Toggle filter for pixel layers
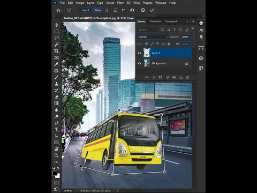Image resolution: width=257 pixels, height=193 pixels. [x=162, y=30]
